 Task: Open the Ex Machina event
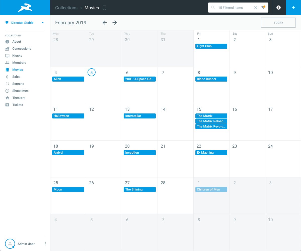pos(211,153)
